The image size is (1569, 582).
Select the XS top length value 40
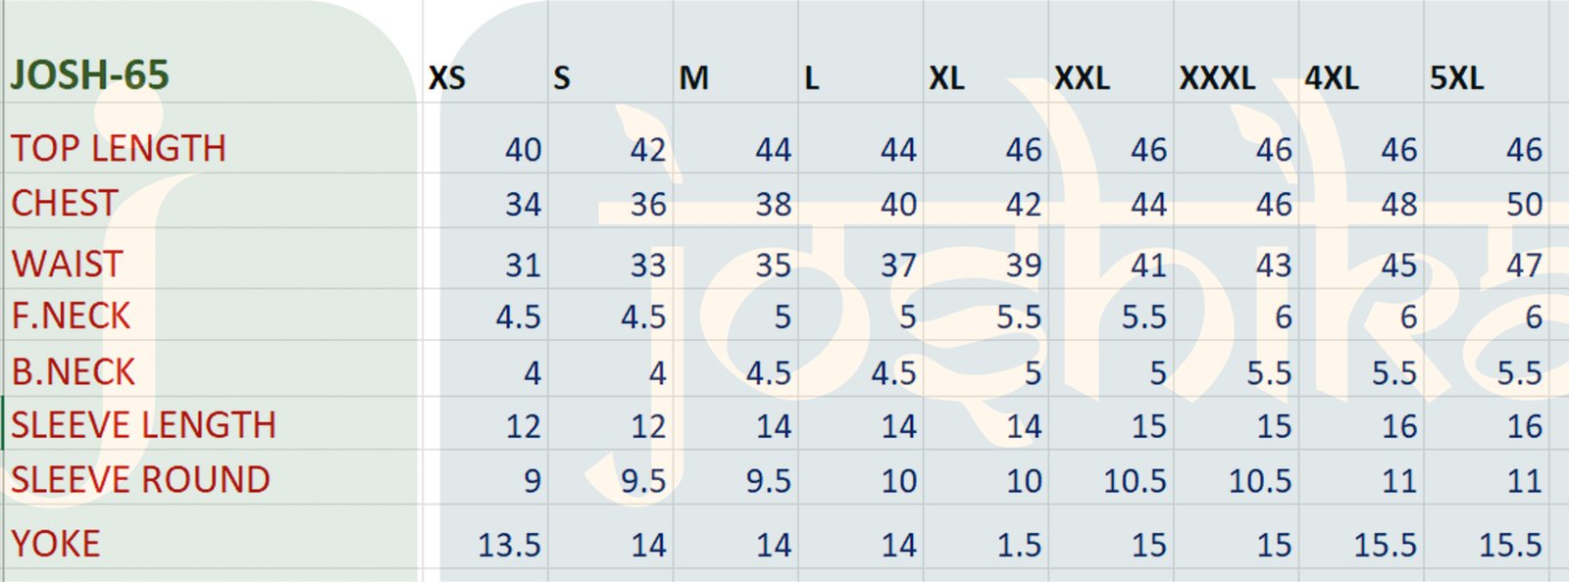tap(523, 150)
